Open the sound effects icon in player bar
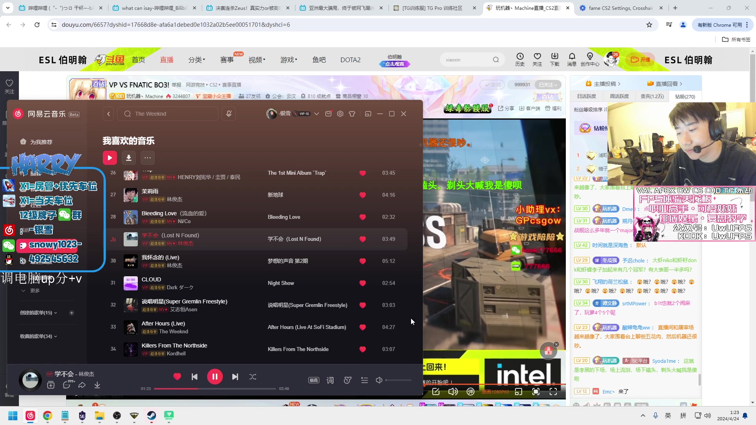This screenshot has width=756, height=425. (x=347, y=380)
